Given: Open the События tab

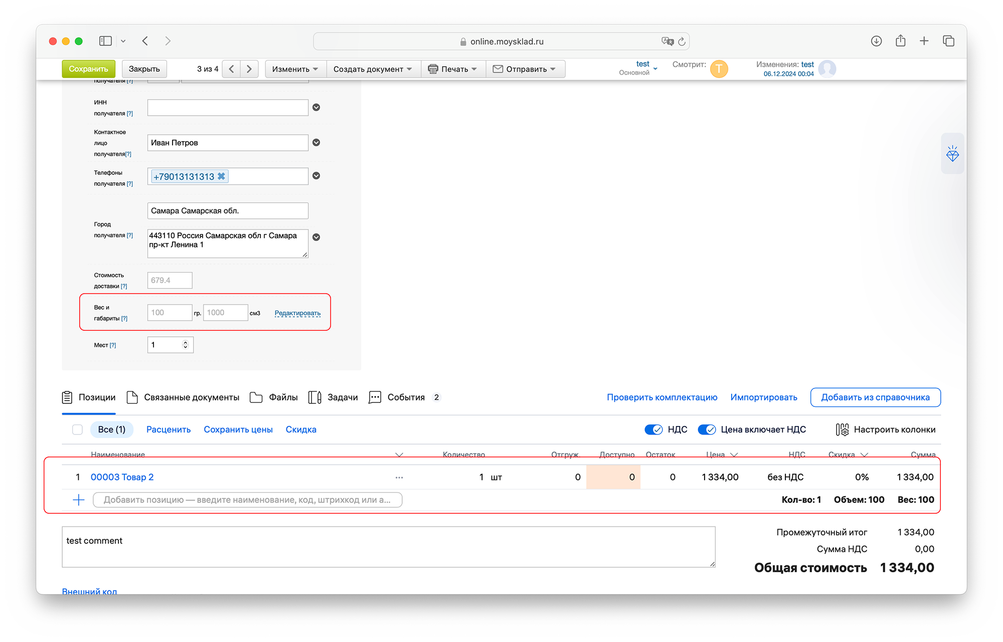Looking at the screenshot, I should 405,397.
